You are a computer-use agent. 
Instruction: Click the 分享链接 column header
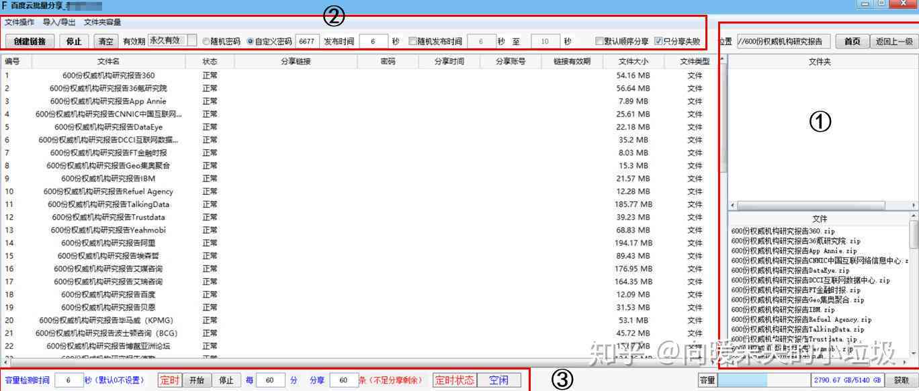click(x=296, y=61)
